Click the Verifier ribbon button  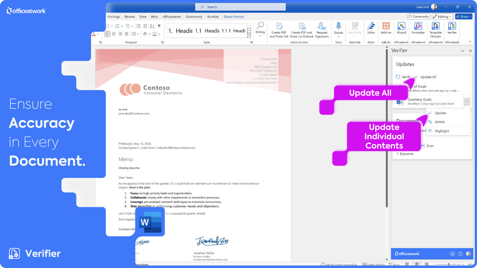(452, 28)
